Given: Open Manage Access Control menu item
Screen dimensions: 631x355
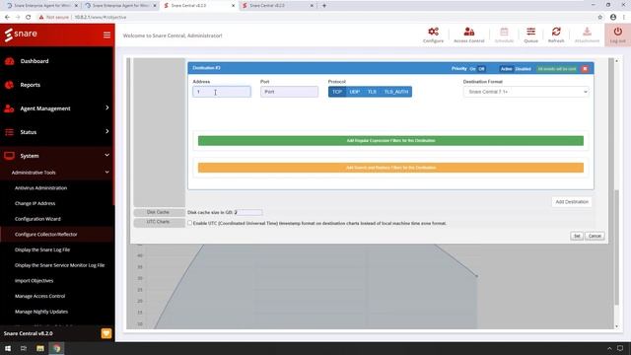Looking at the screenshot, I should [x=39, y=296].
